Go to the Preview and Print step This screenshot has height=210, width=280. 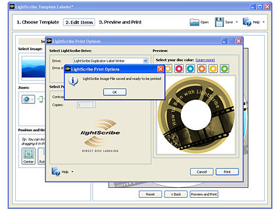coord(120,22)
